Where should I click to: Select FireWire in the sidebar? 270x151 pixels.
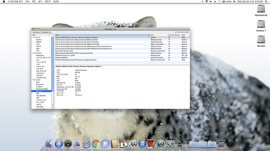click(39, 87)
